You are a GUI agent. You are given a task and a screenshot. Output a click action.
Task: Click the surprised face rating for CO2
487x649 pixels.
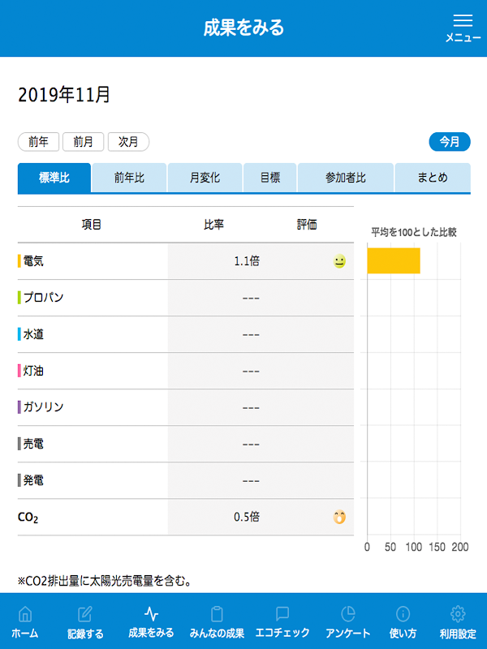pos(339,517)
